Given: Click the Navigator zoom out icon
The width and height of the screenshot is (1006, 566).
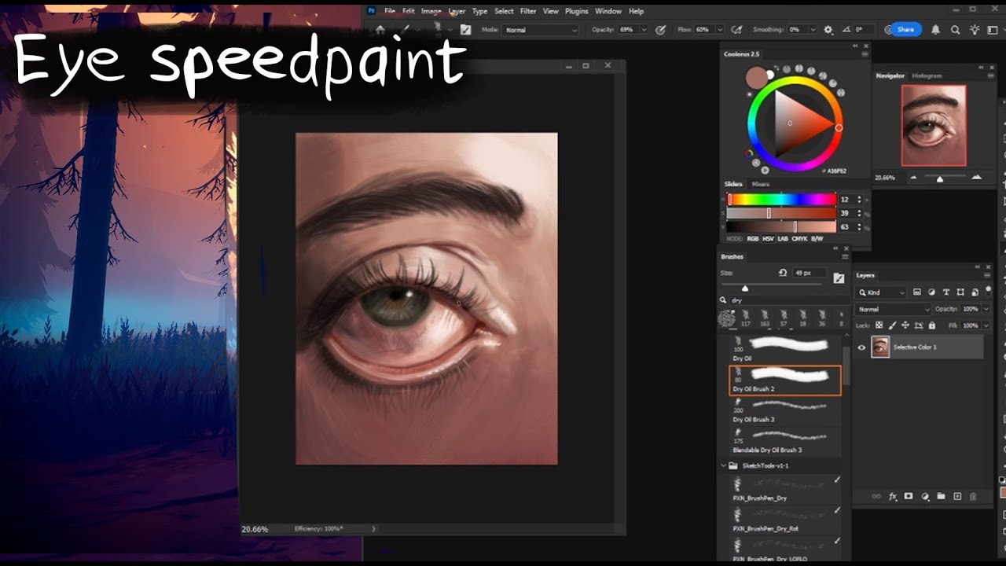Looking at the screenshot, I should pos(913,178).
